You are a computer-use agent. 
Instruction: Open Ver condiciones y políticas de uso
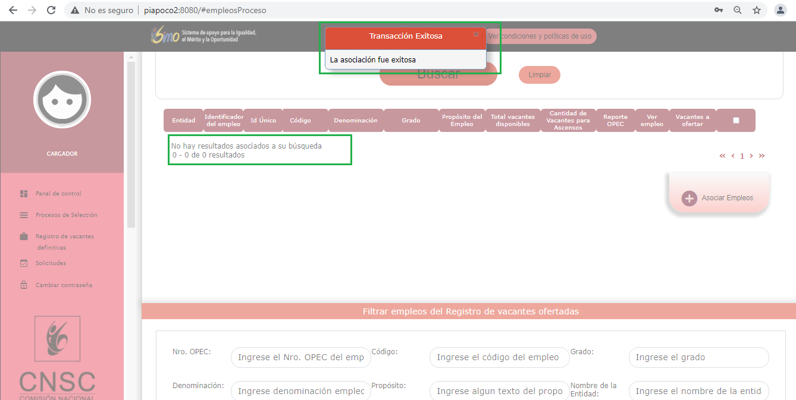click(x=540, y=36)
